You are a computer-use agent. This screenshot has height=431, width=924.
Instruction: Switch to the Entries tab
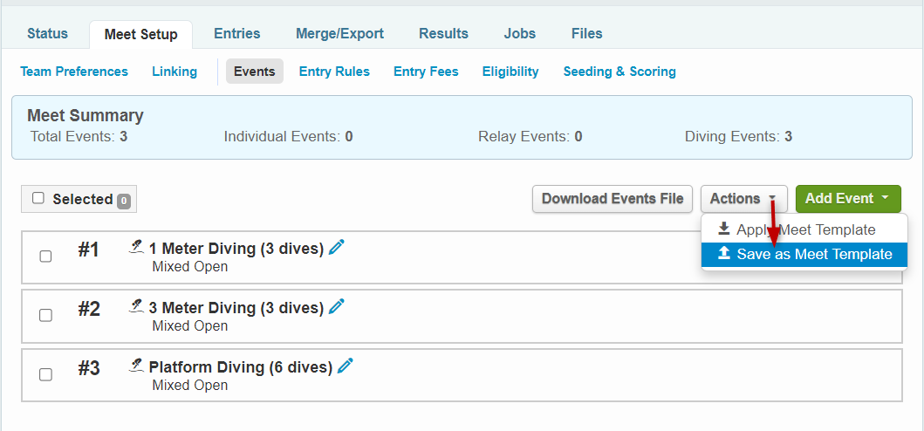coord(236,34)
